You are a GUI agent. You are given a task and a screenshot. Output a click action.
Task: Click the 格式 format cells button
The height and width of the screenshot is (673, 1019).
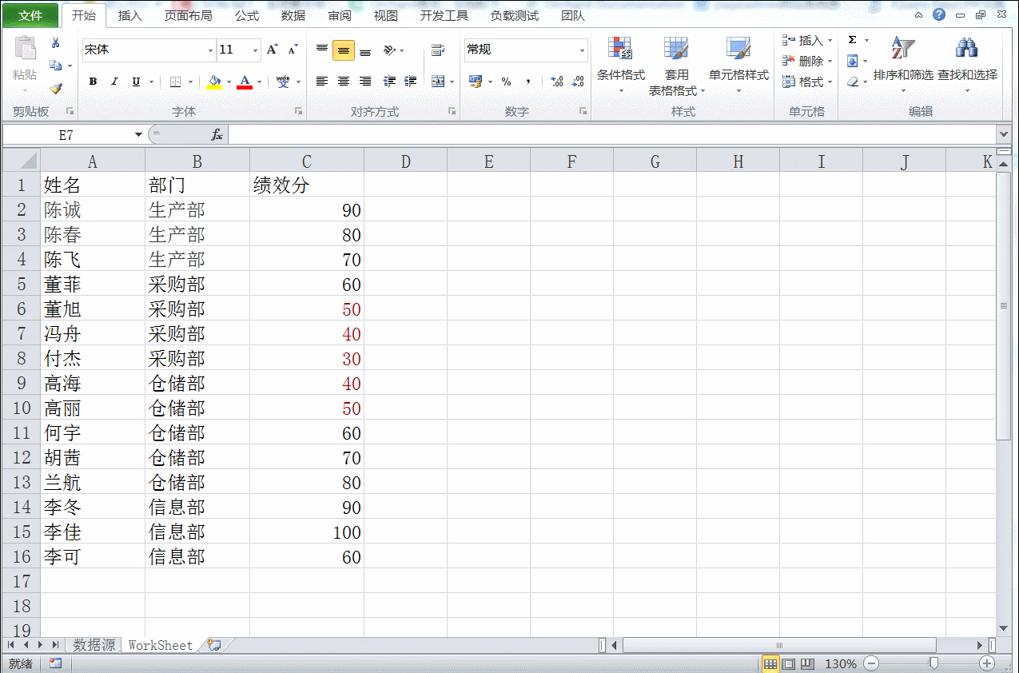click(807, 82)
